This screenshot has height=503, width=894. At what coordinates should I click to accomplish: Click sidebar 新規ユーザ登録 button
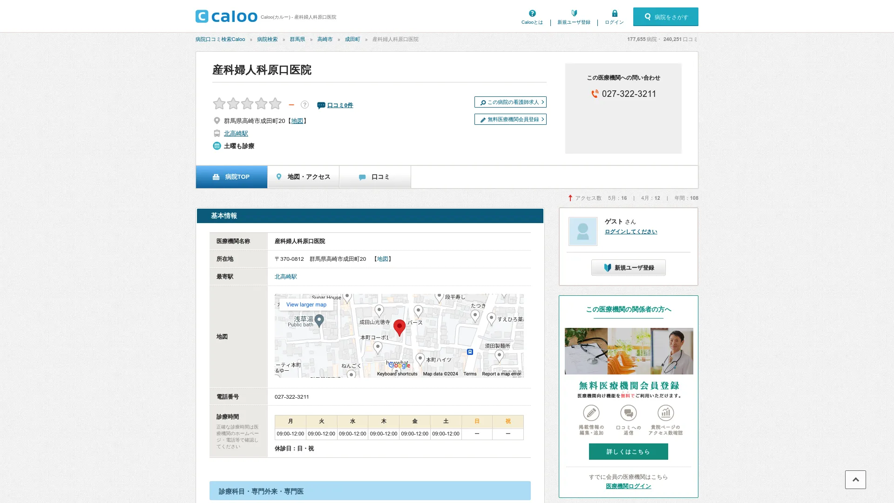[x=628, y=268]
